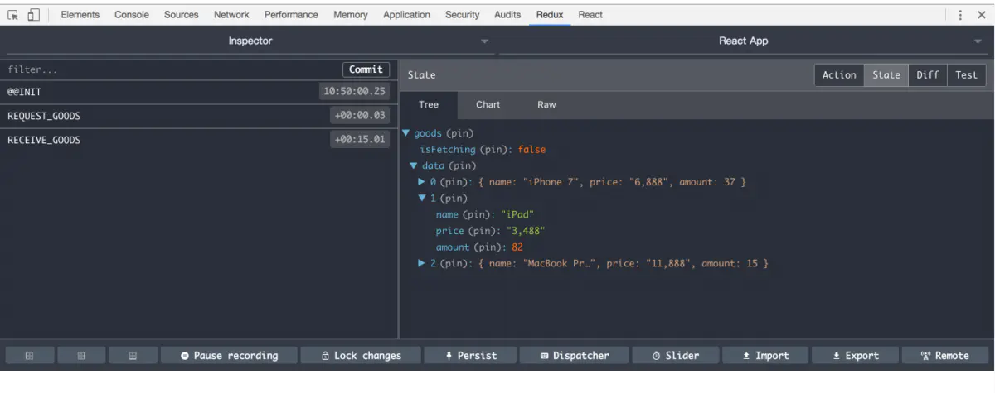Open DevTools more options kebab menu

960,15
